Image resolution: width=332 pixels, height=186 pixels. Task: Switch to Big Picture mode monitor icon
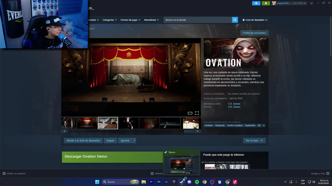pyautogui.click(x=312, y=3)
